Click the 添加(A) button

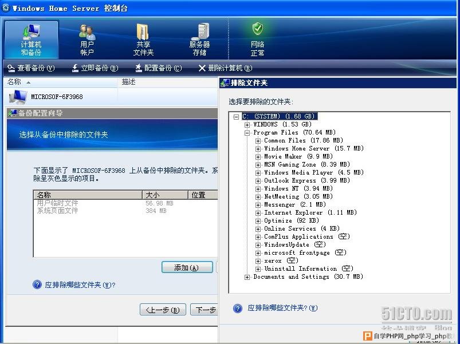187,267
